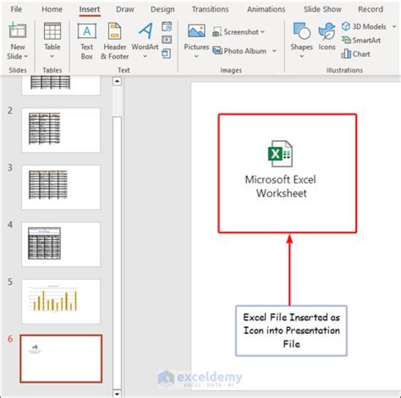Screen dimensions: 401x398
Task: Open the File menu
Action: click(x=16, y=9)
